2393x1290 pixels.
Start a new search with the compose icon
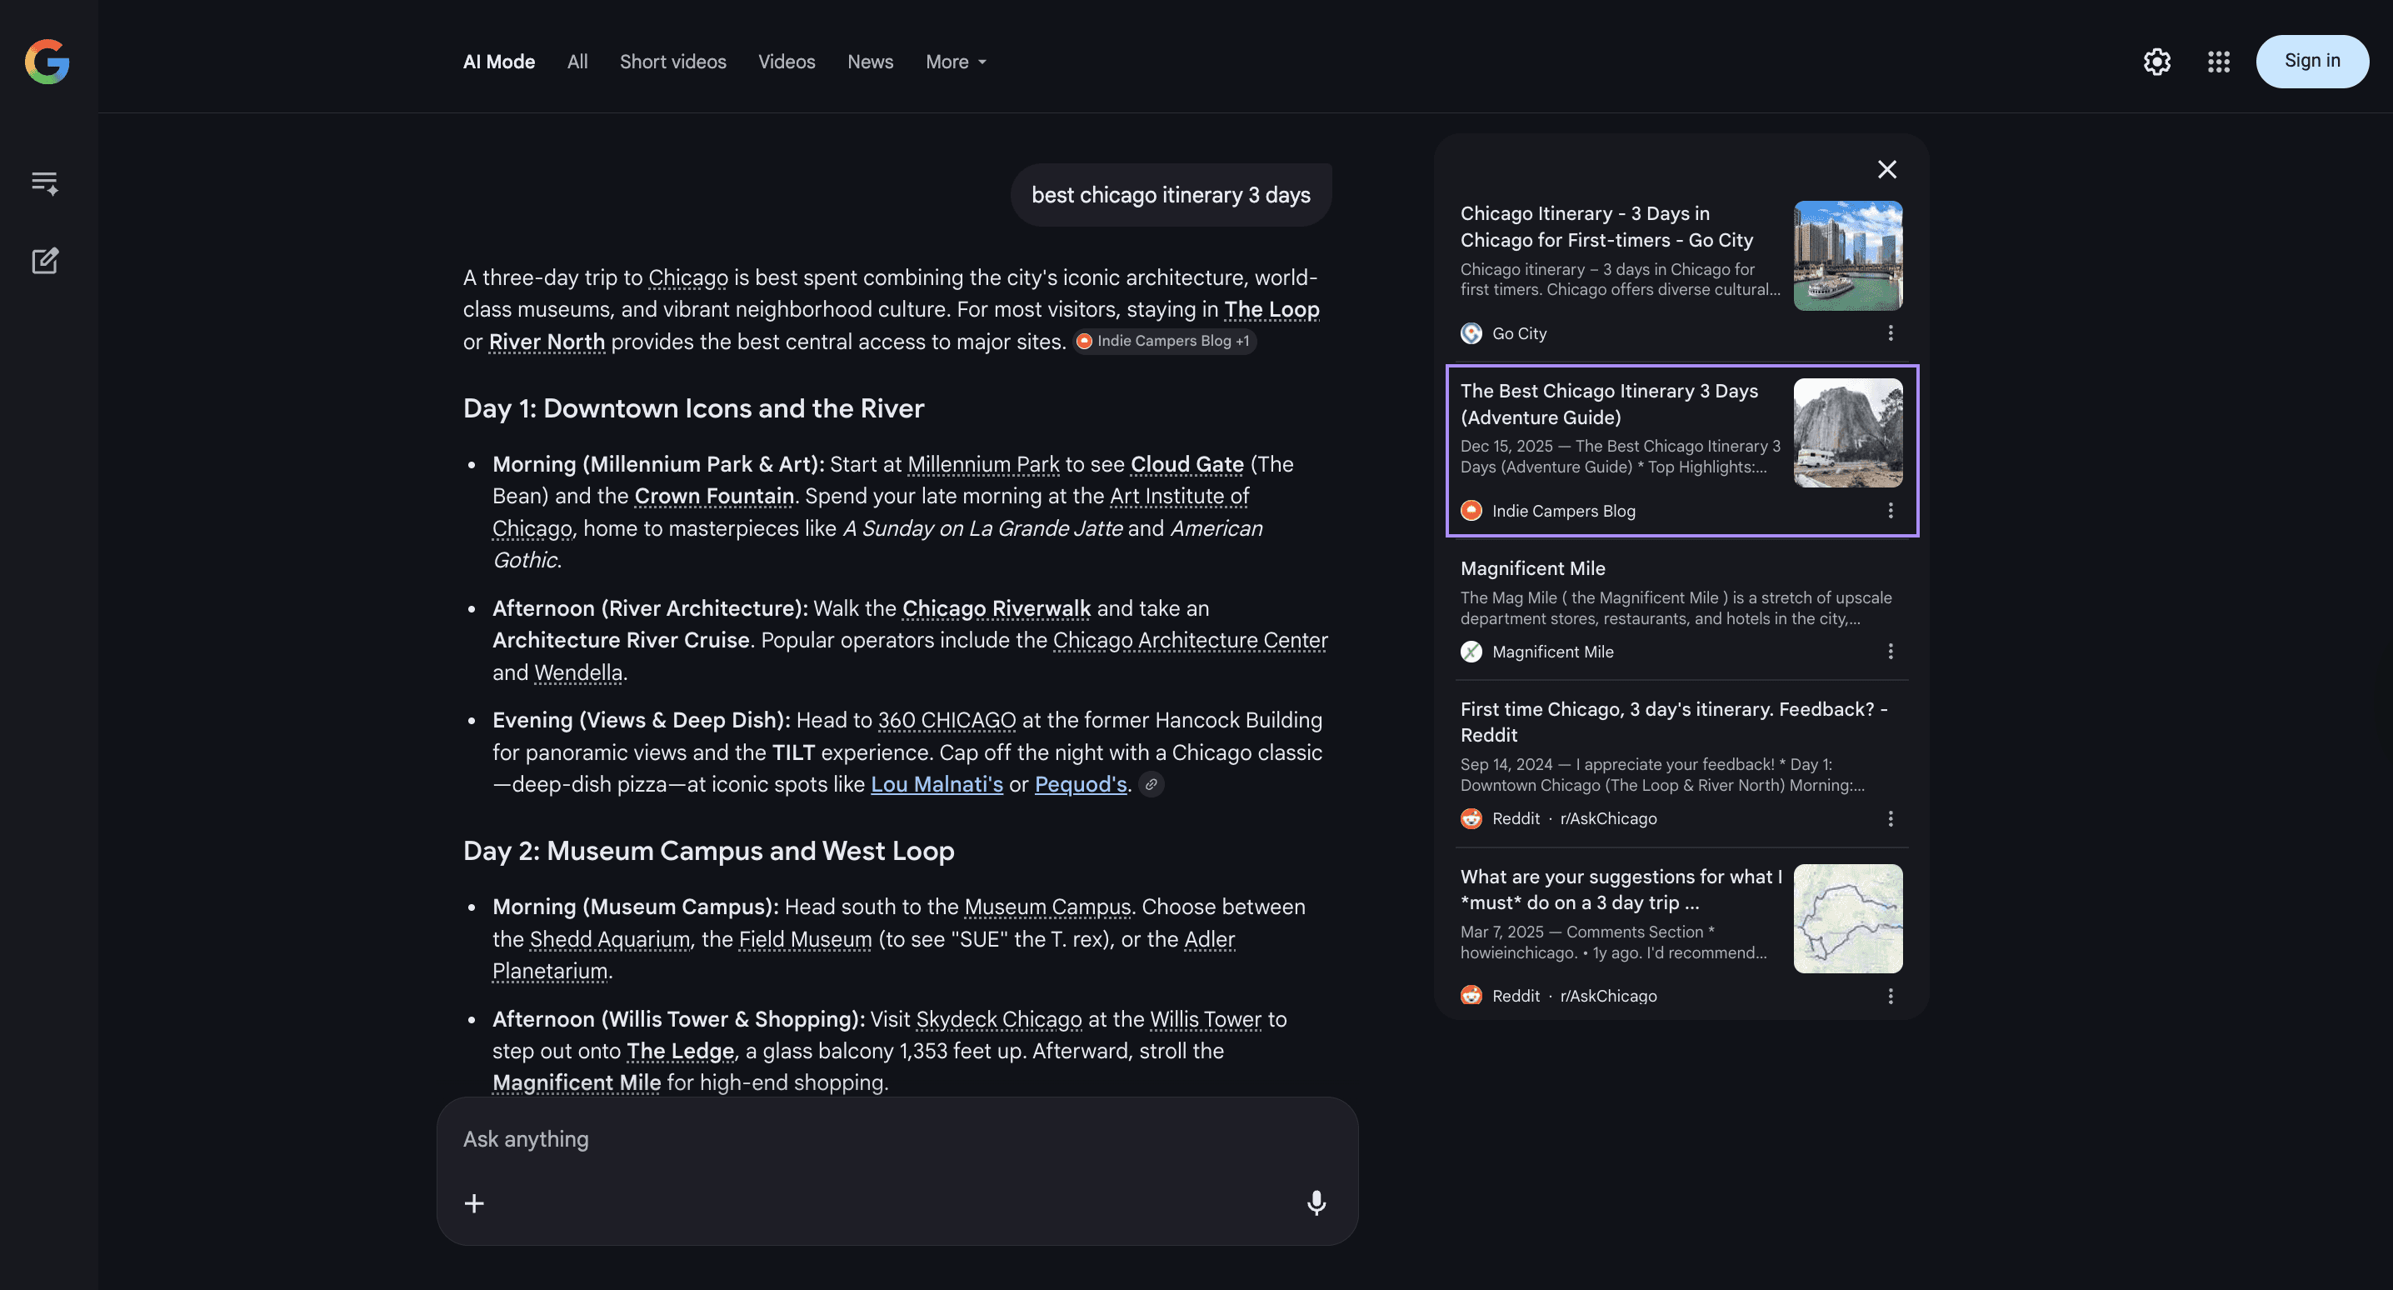(x=45, y=261)
